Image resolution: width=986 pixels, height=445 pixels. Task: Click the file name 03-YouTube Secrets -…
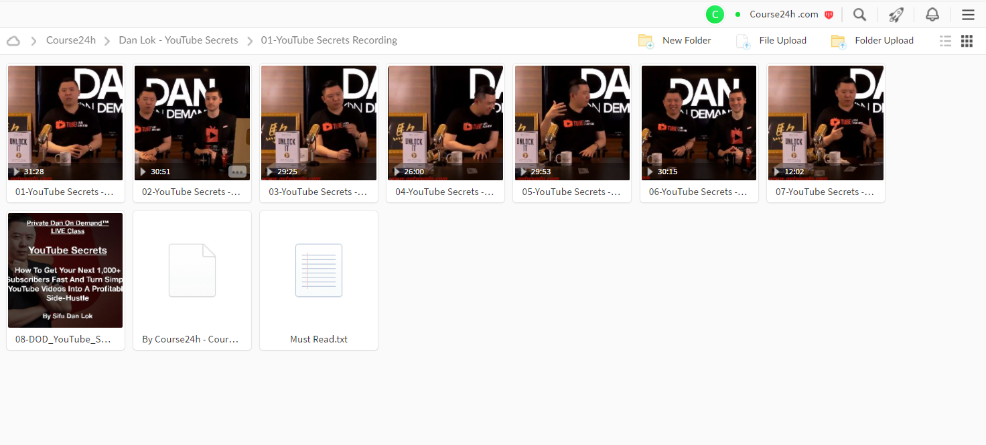point(318,192)
